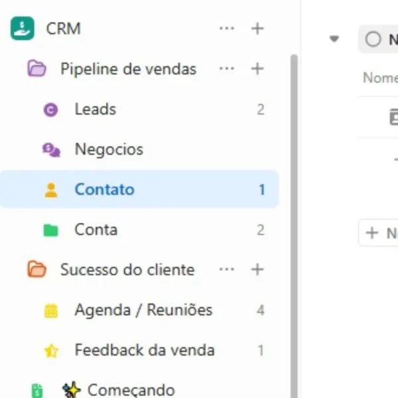398x398 pixels.
Task: Click the purple Leads list icon
Action: pyautogui.click(x=50, y=109)
